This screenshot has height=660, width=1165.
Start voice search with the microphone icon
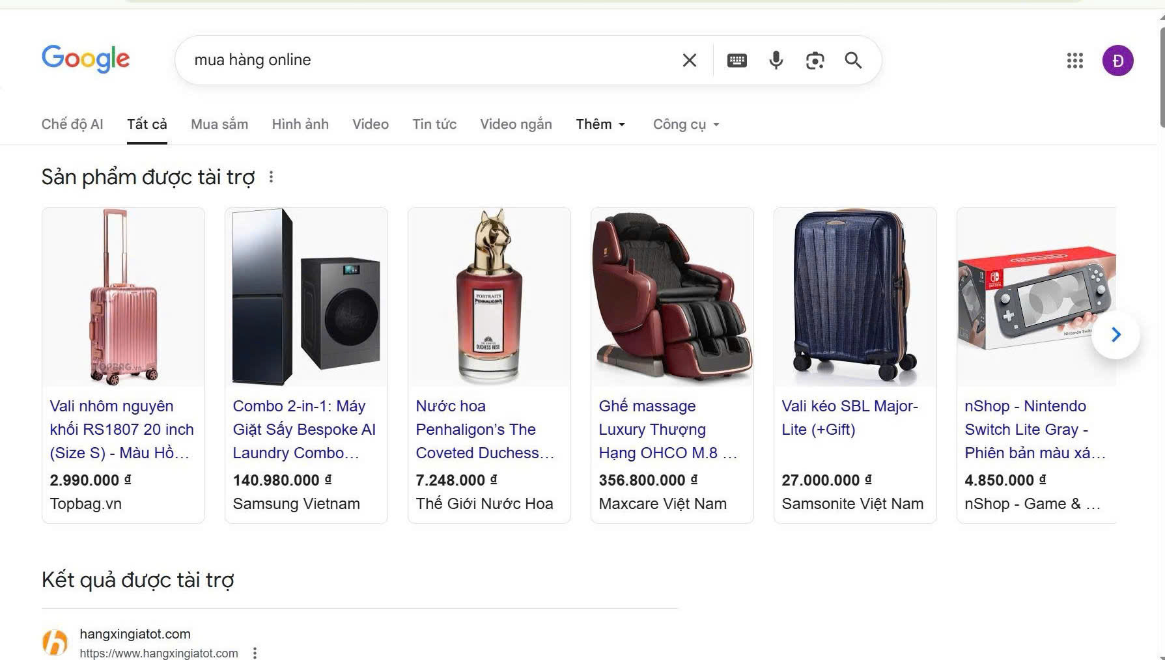click(x=776, y=61)
